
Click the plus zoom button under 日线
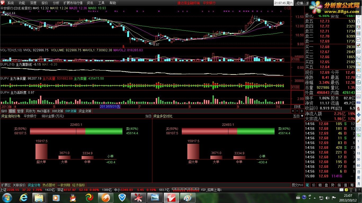coord(293,111)
